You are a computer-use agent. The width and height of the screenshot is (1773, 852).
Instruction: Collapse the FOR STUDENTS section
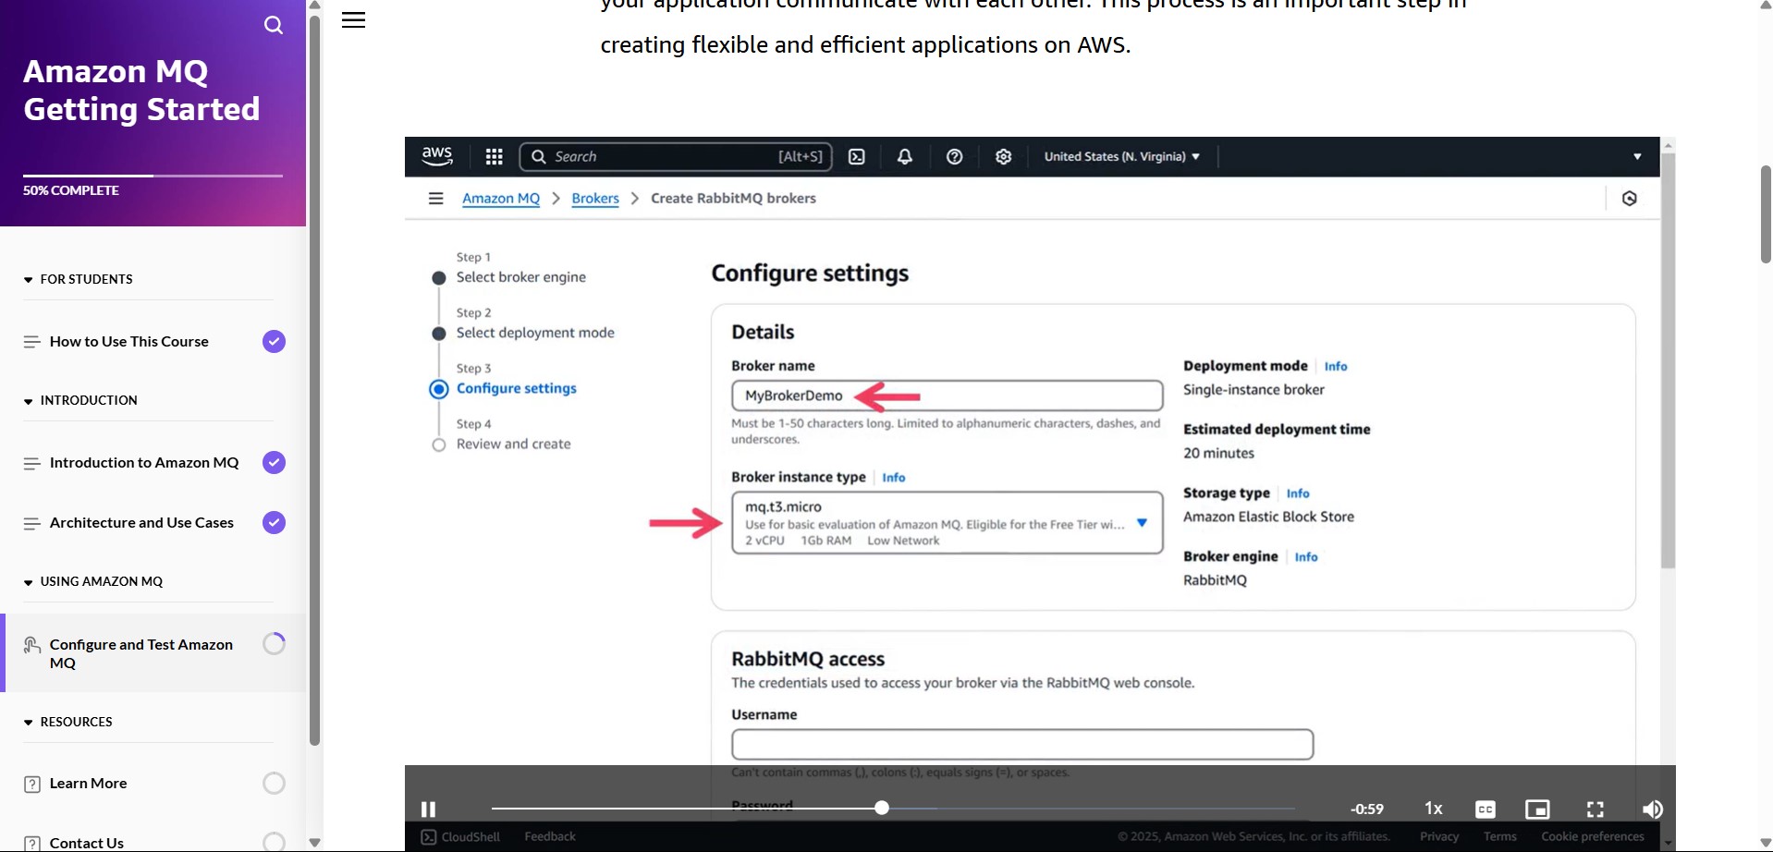pyautogui.click(x=28, y=280)
